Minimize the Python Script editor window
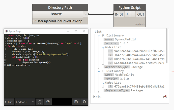This screenshot has width=174, height=110. click(68, 31)
